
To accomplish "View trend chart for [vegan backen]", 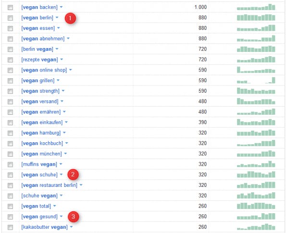I will point(256,7).
